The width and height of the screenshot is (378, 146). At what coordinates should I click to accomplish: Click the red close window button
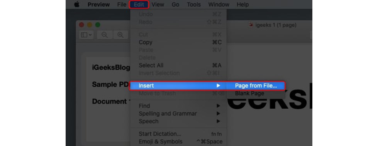pyautogui.click(x=81, y=25)
